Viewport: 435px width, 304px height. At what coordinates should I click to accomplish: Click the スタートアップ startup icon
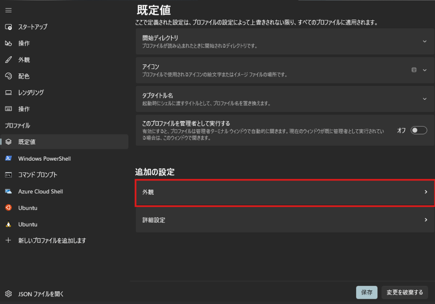click(9, 27)
